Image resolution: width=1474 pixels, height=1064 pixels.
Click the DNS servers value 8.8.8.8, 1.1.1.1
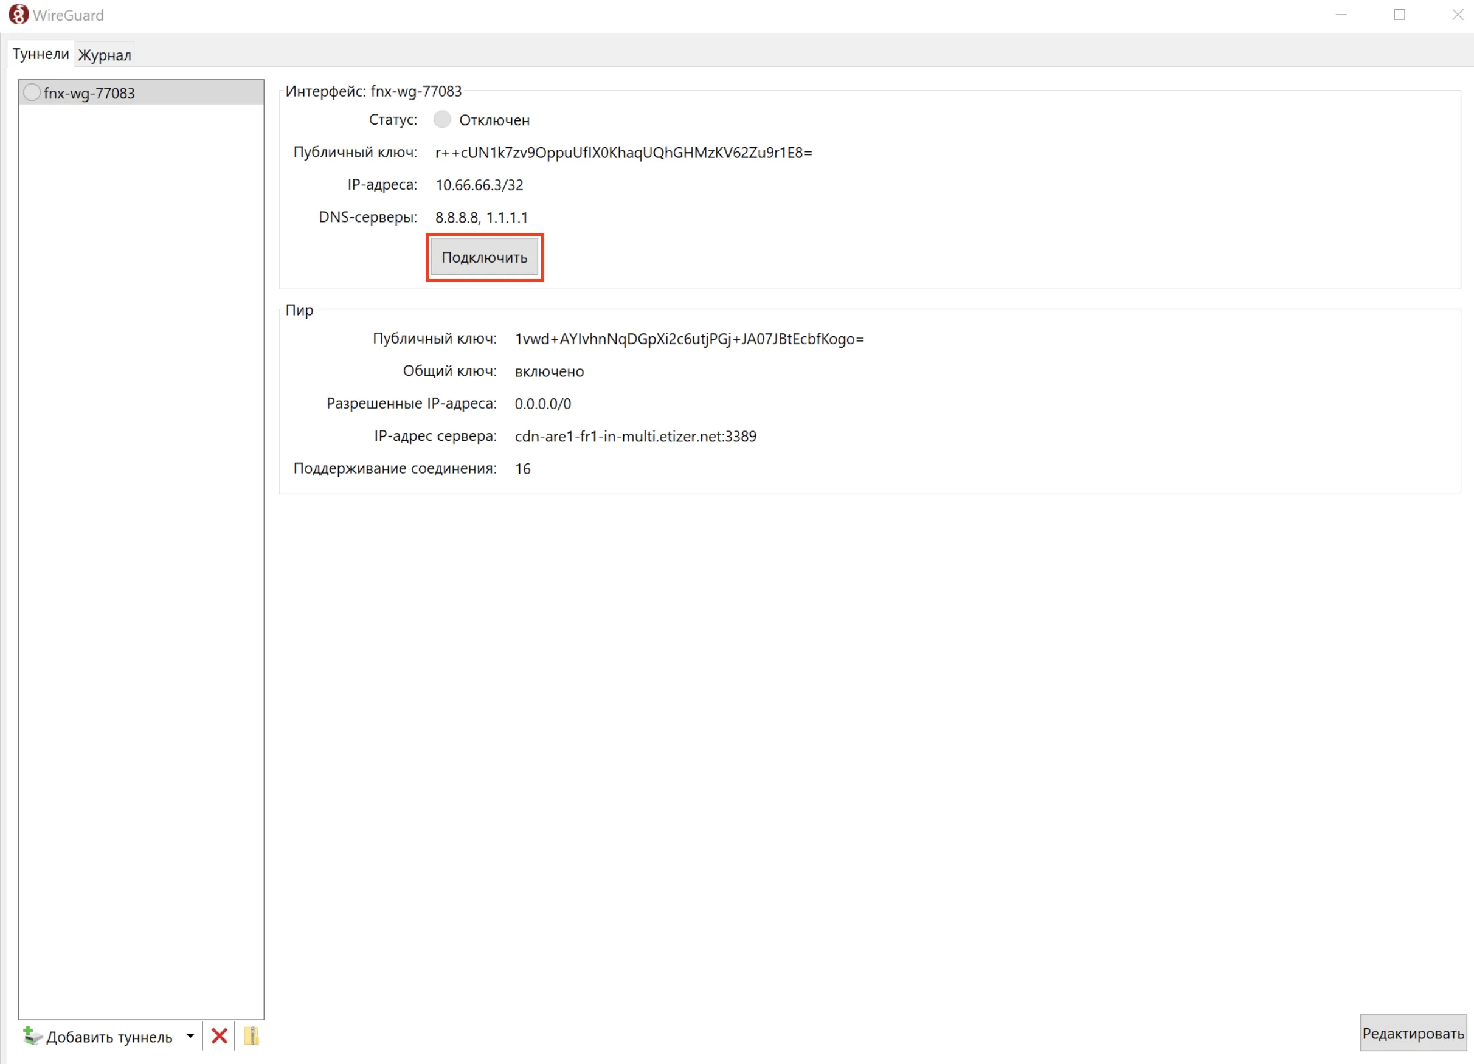click(481, 218)
